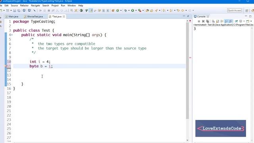This screenshot has height=143, width=254.
Task: Click the editor vertical scrollbar thumb
Action: coord(187,71)
